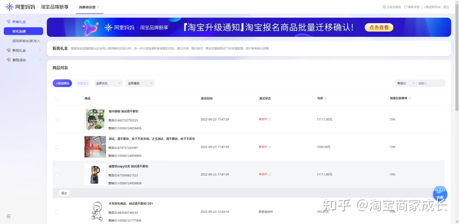Image resolution: width=459 pixels, height=224 pixels.
Task: Click product title 室内绿植 测试请不要拍
Action: click(123, 112)
